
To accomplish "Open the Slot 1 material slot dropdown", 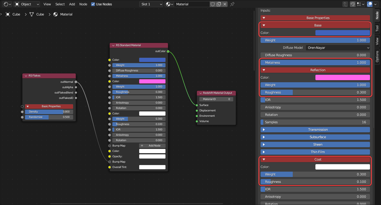I will point(151,4).
